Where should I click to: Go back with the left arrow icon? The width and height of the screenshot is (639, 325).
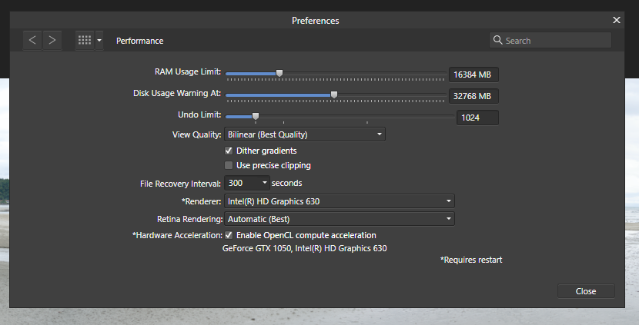[32, 40]
